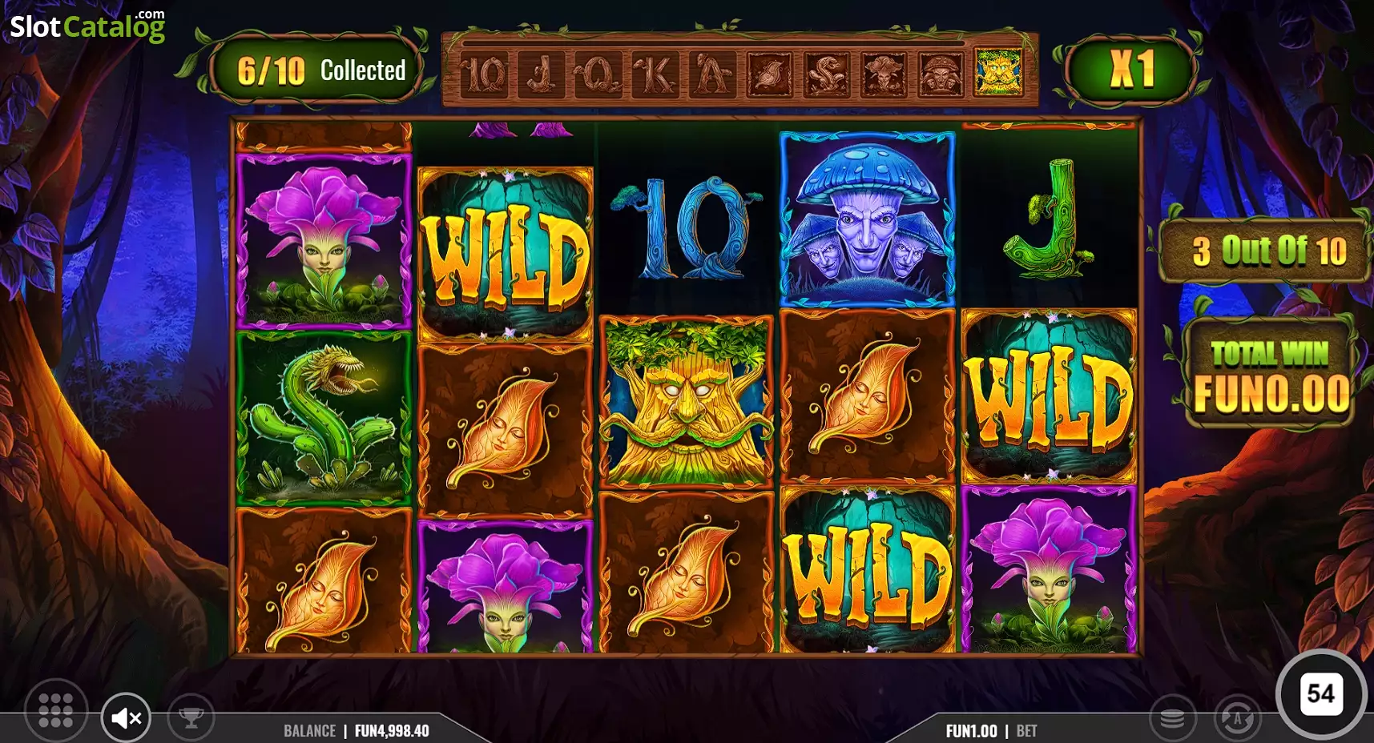Open the trophy paytable icon
The image size is (1374, 743).
191,717
